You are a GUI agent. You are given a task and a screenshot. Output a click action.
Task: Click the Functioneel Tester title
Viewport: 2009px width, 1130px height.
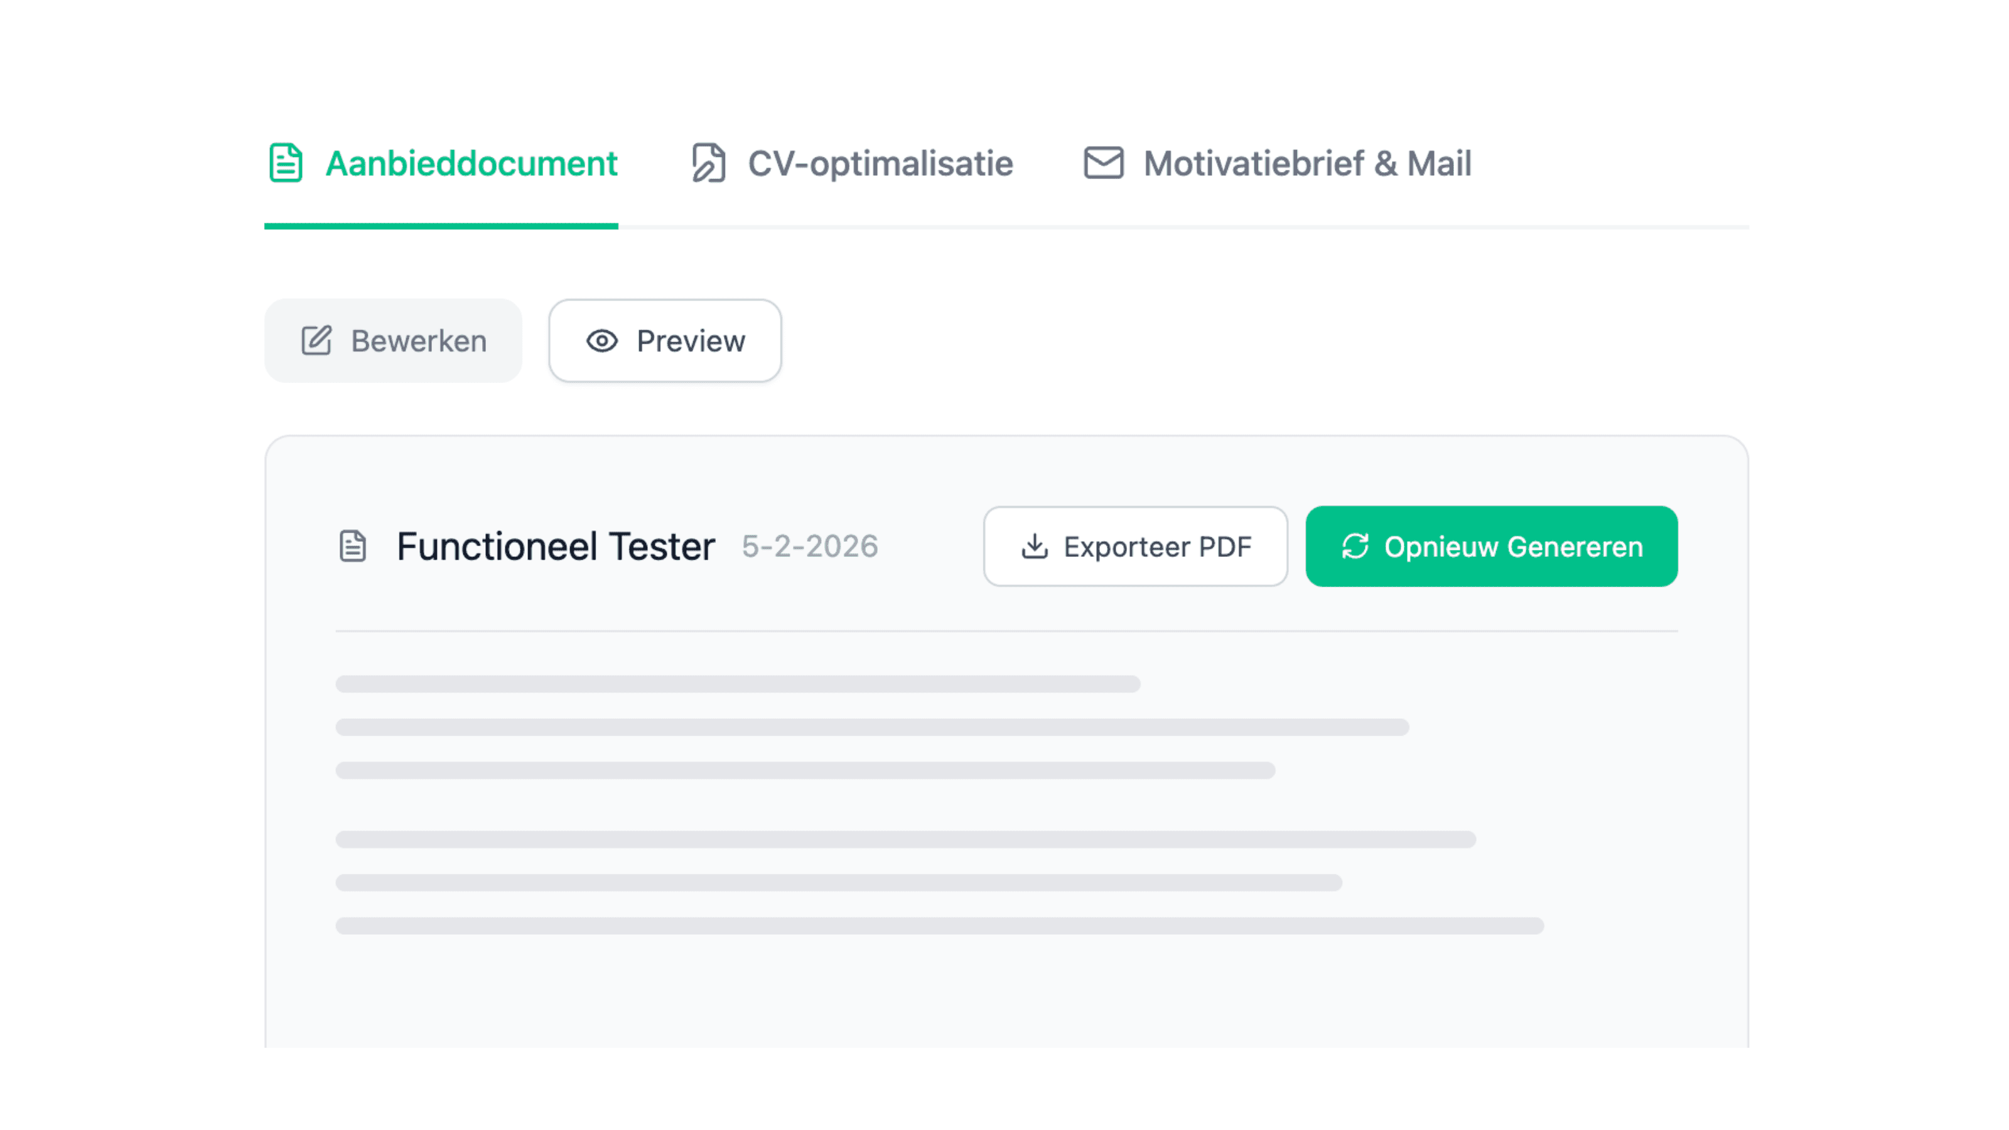555,546
